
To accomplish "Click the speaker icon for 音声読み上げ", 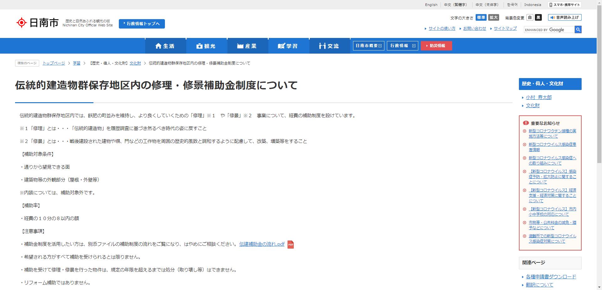I will pyautogui.click(x=552, y=18).
